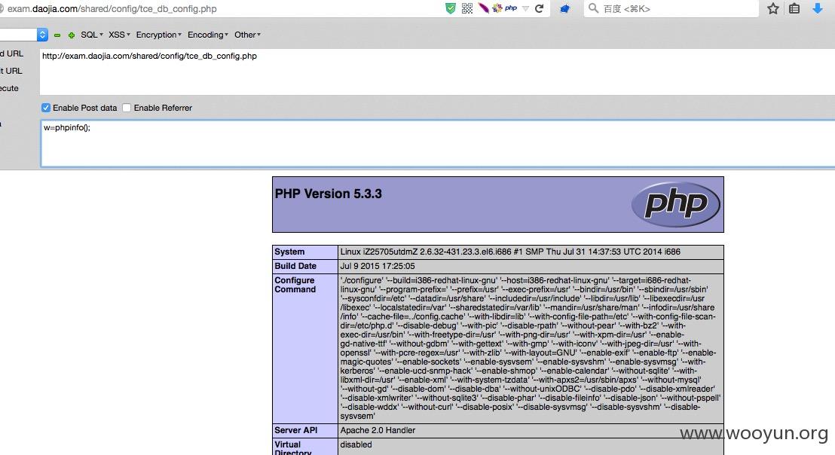Image resolution: width=835 pixels, height=455 pixels.
Task: Open the bookmarks list icon
Action: (x=794, y=8)
